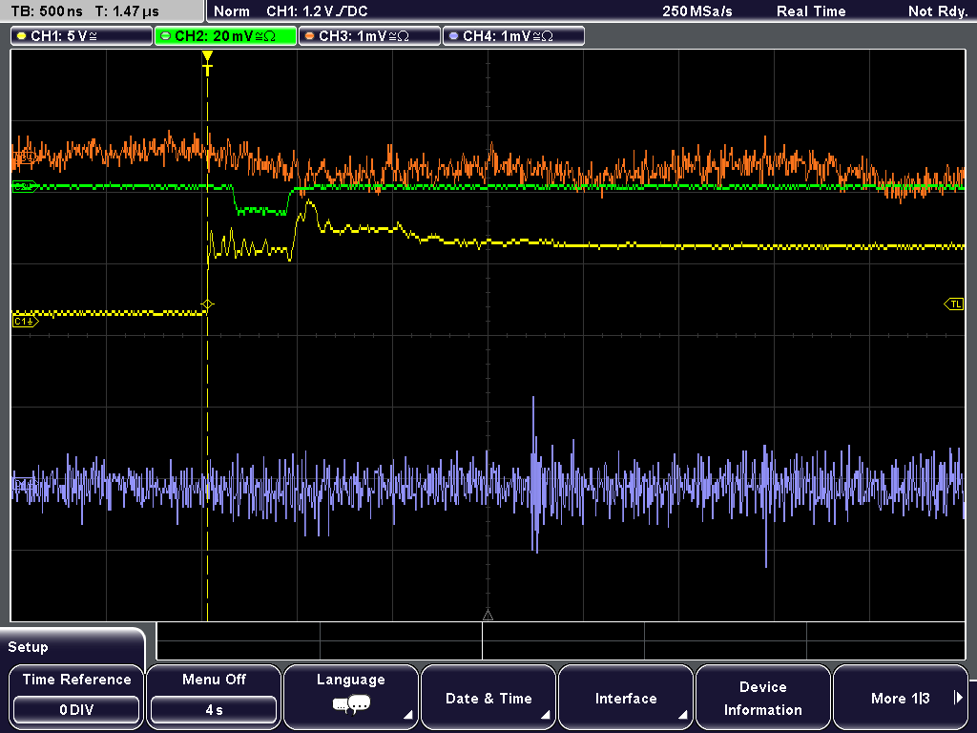This screenshot has height=733, width=977.
Task: Click the next page arrow beside More 1|3
Action: coord(958,698)
